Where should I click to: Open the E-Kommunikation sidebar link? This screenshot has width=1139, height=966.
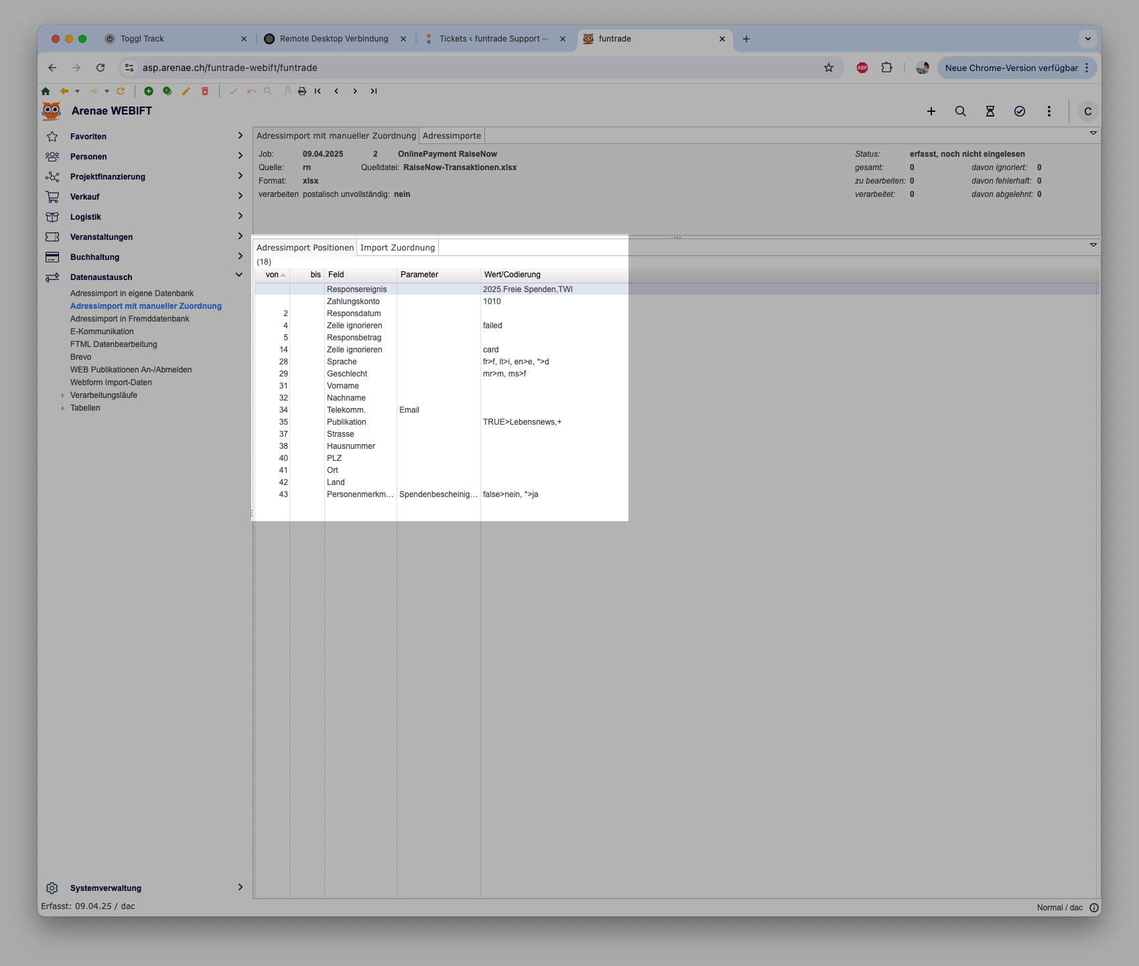102,332
